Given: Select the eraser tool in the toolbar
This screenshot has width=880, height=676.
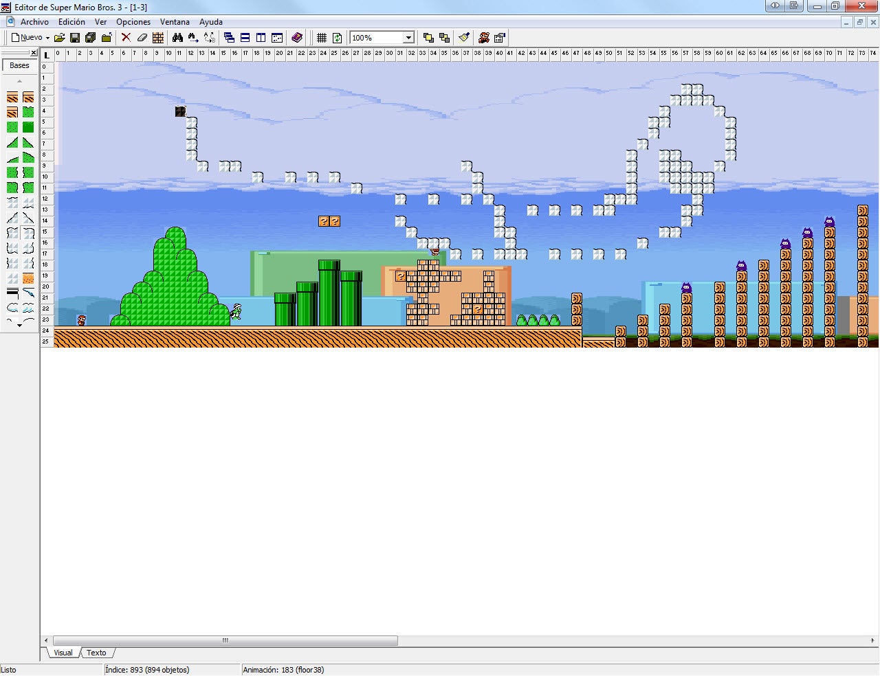Looking at the screenshot, I should point(142,38).
